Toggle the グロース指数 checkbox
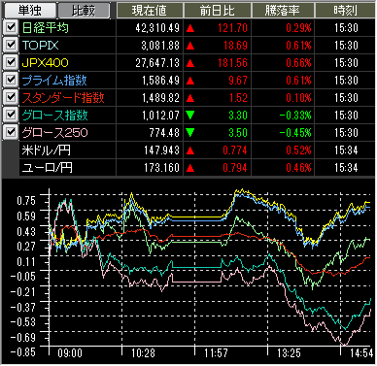The height and width of the screenshot is (366, 377). 11,115
